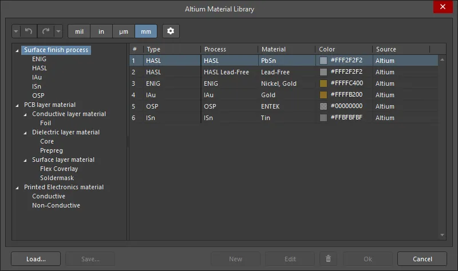
Task: Switch units to mil
Action: pos(79,31)
